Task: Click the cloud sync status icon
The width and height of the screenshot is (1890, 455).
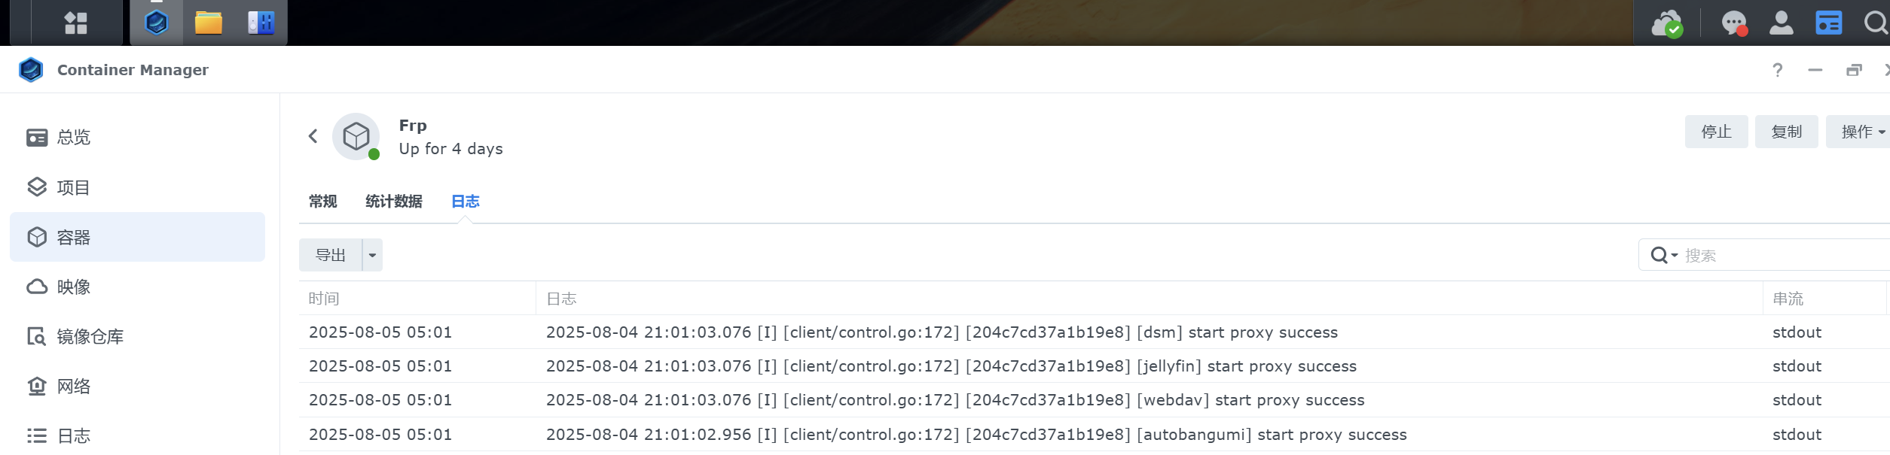Action: pos(1666,23)
